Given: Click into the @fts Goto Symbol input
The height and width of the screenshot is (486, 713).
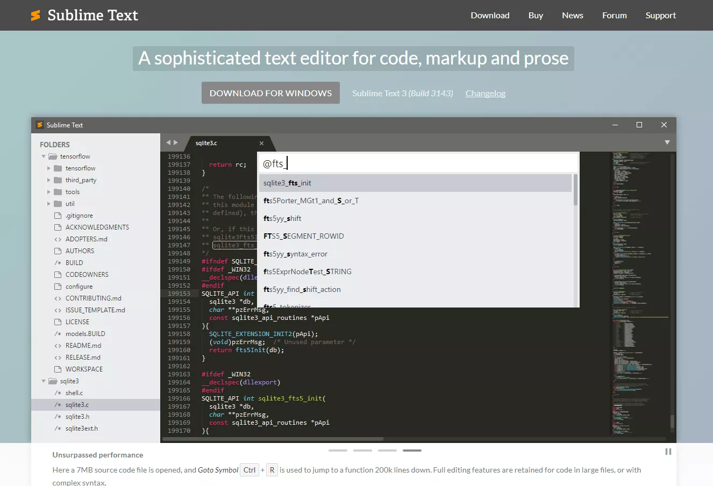Looking at the screenshot, I should coord(418,163).
